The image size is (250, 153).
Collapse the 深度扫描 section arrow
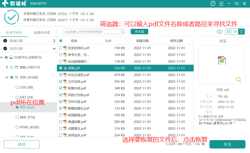(54, 49)
